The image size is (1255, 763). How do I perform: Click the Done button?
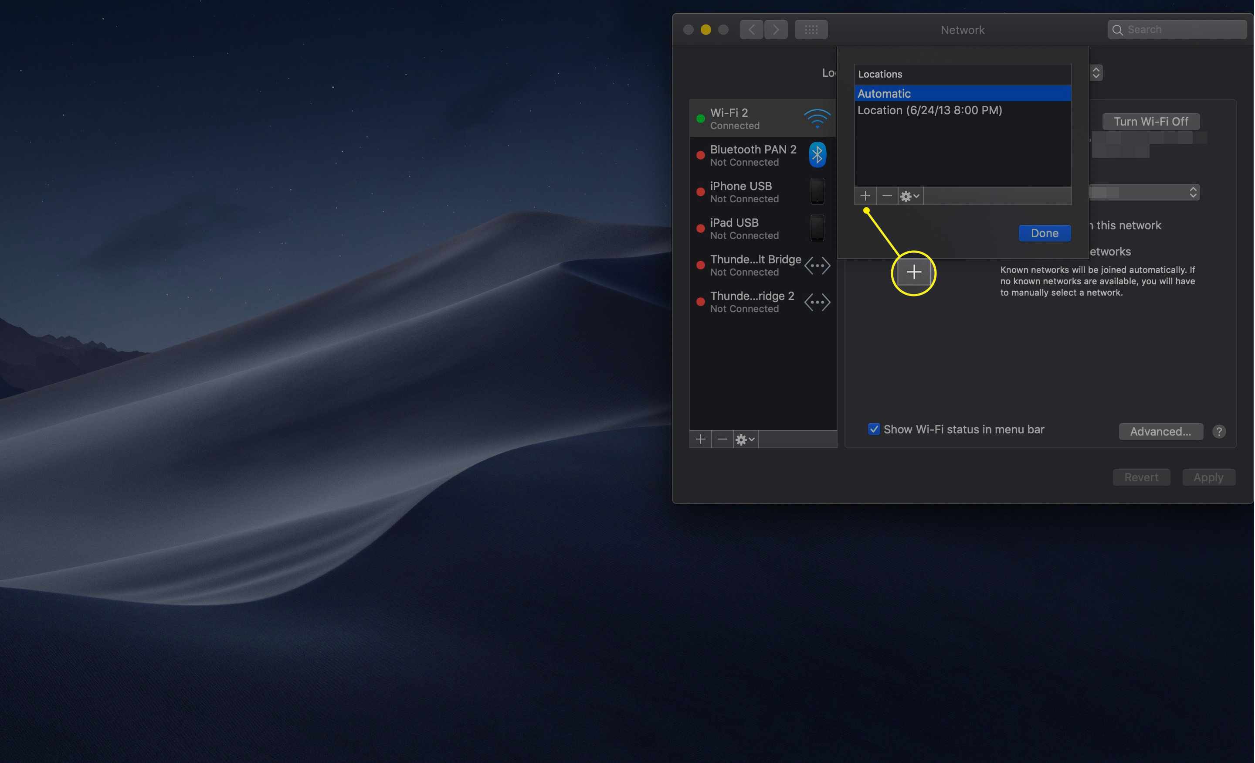[x=1045, y=233]
